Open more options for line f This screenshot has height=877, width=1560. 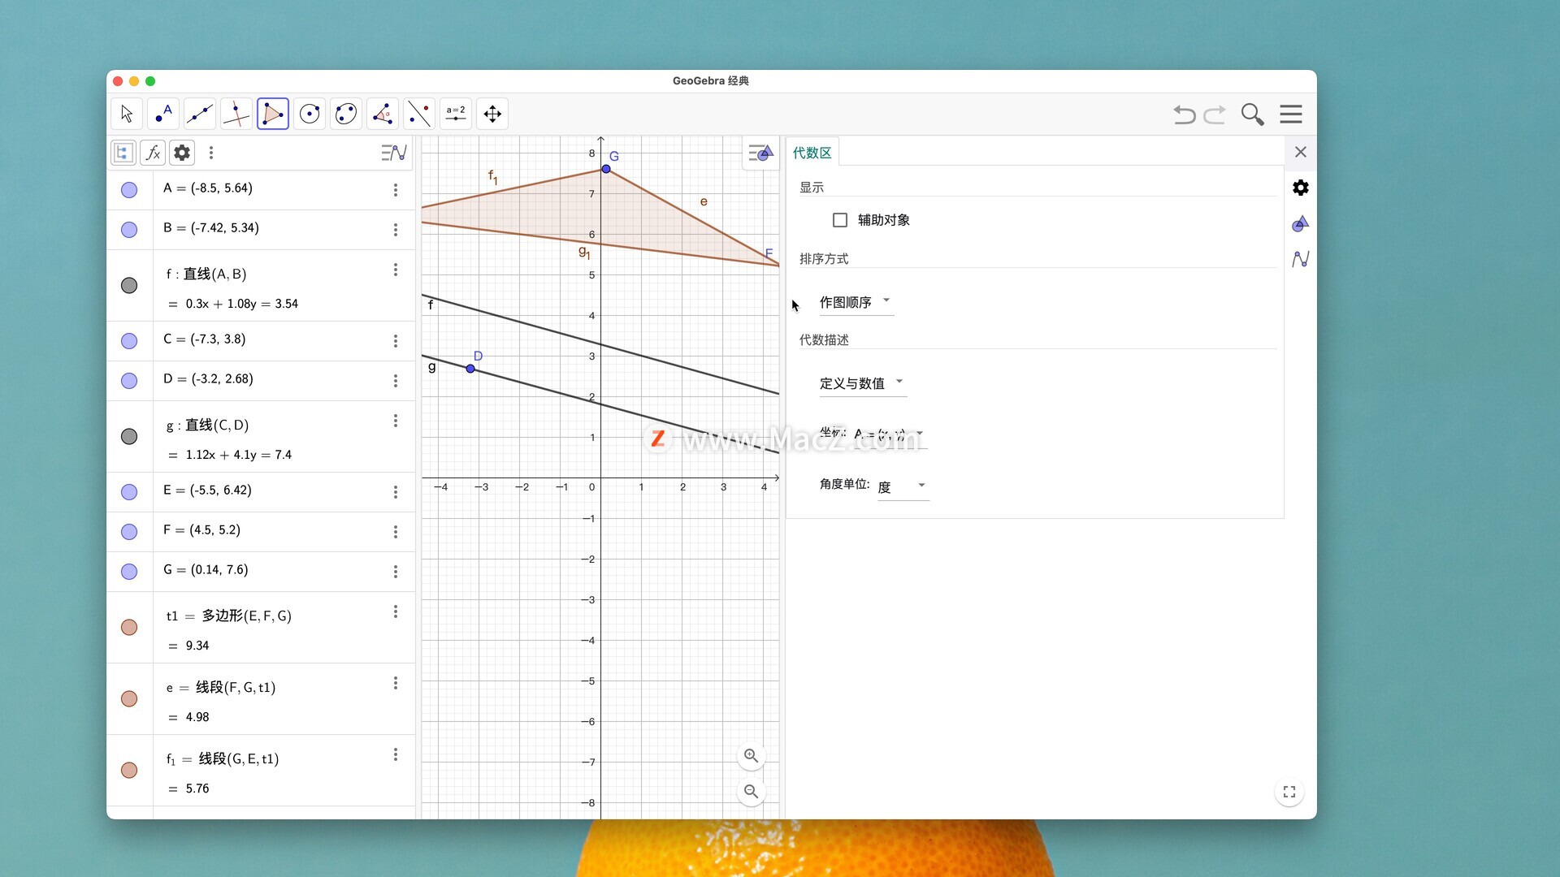point(396,270)
